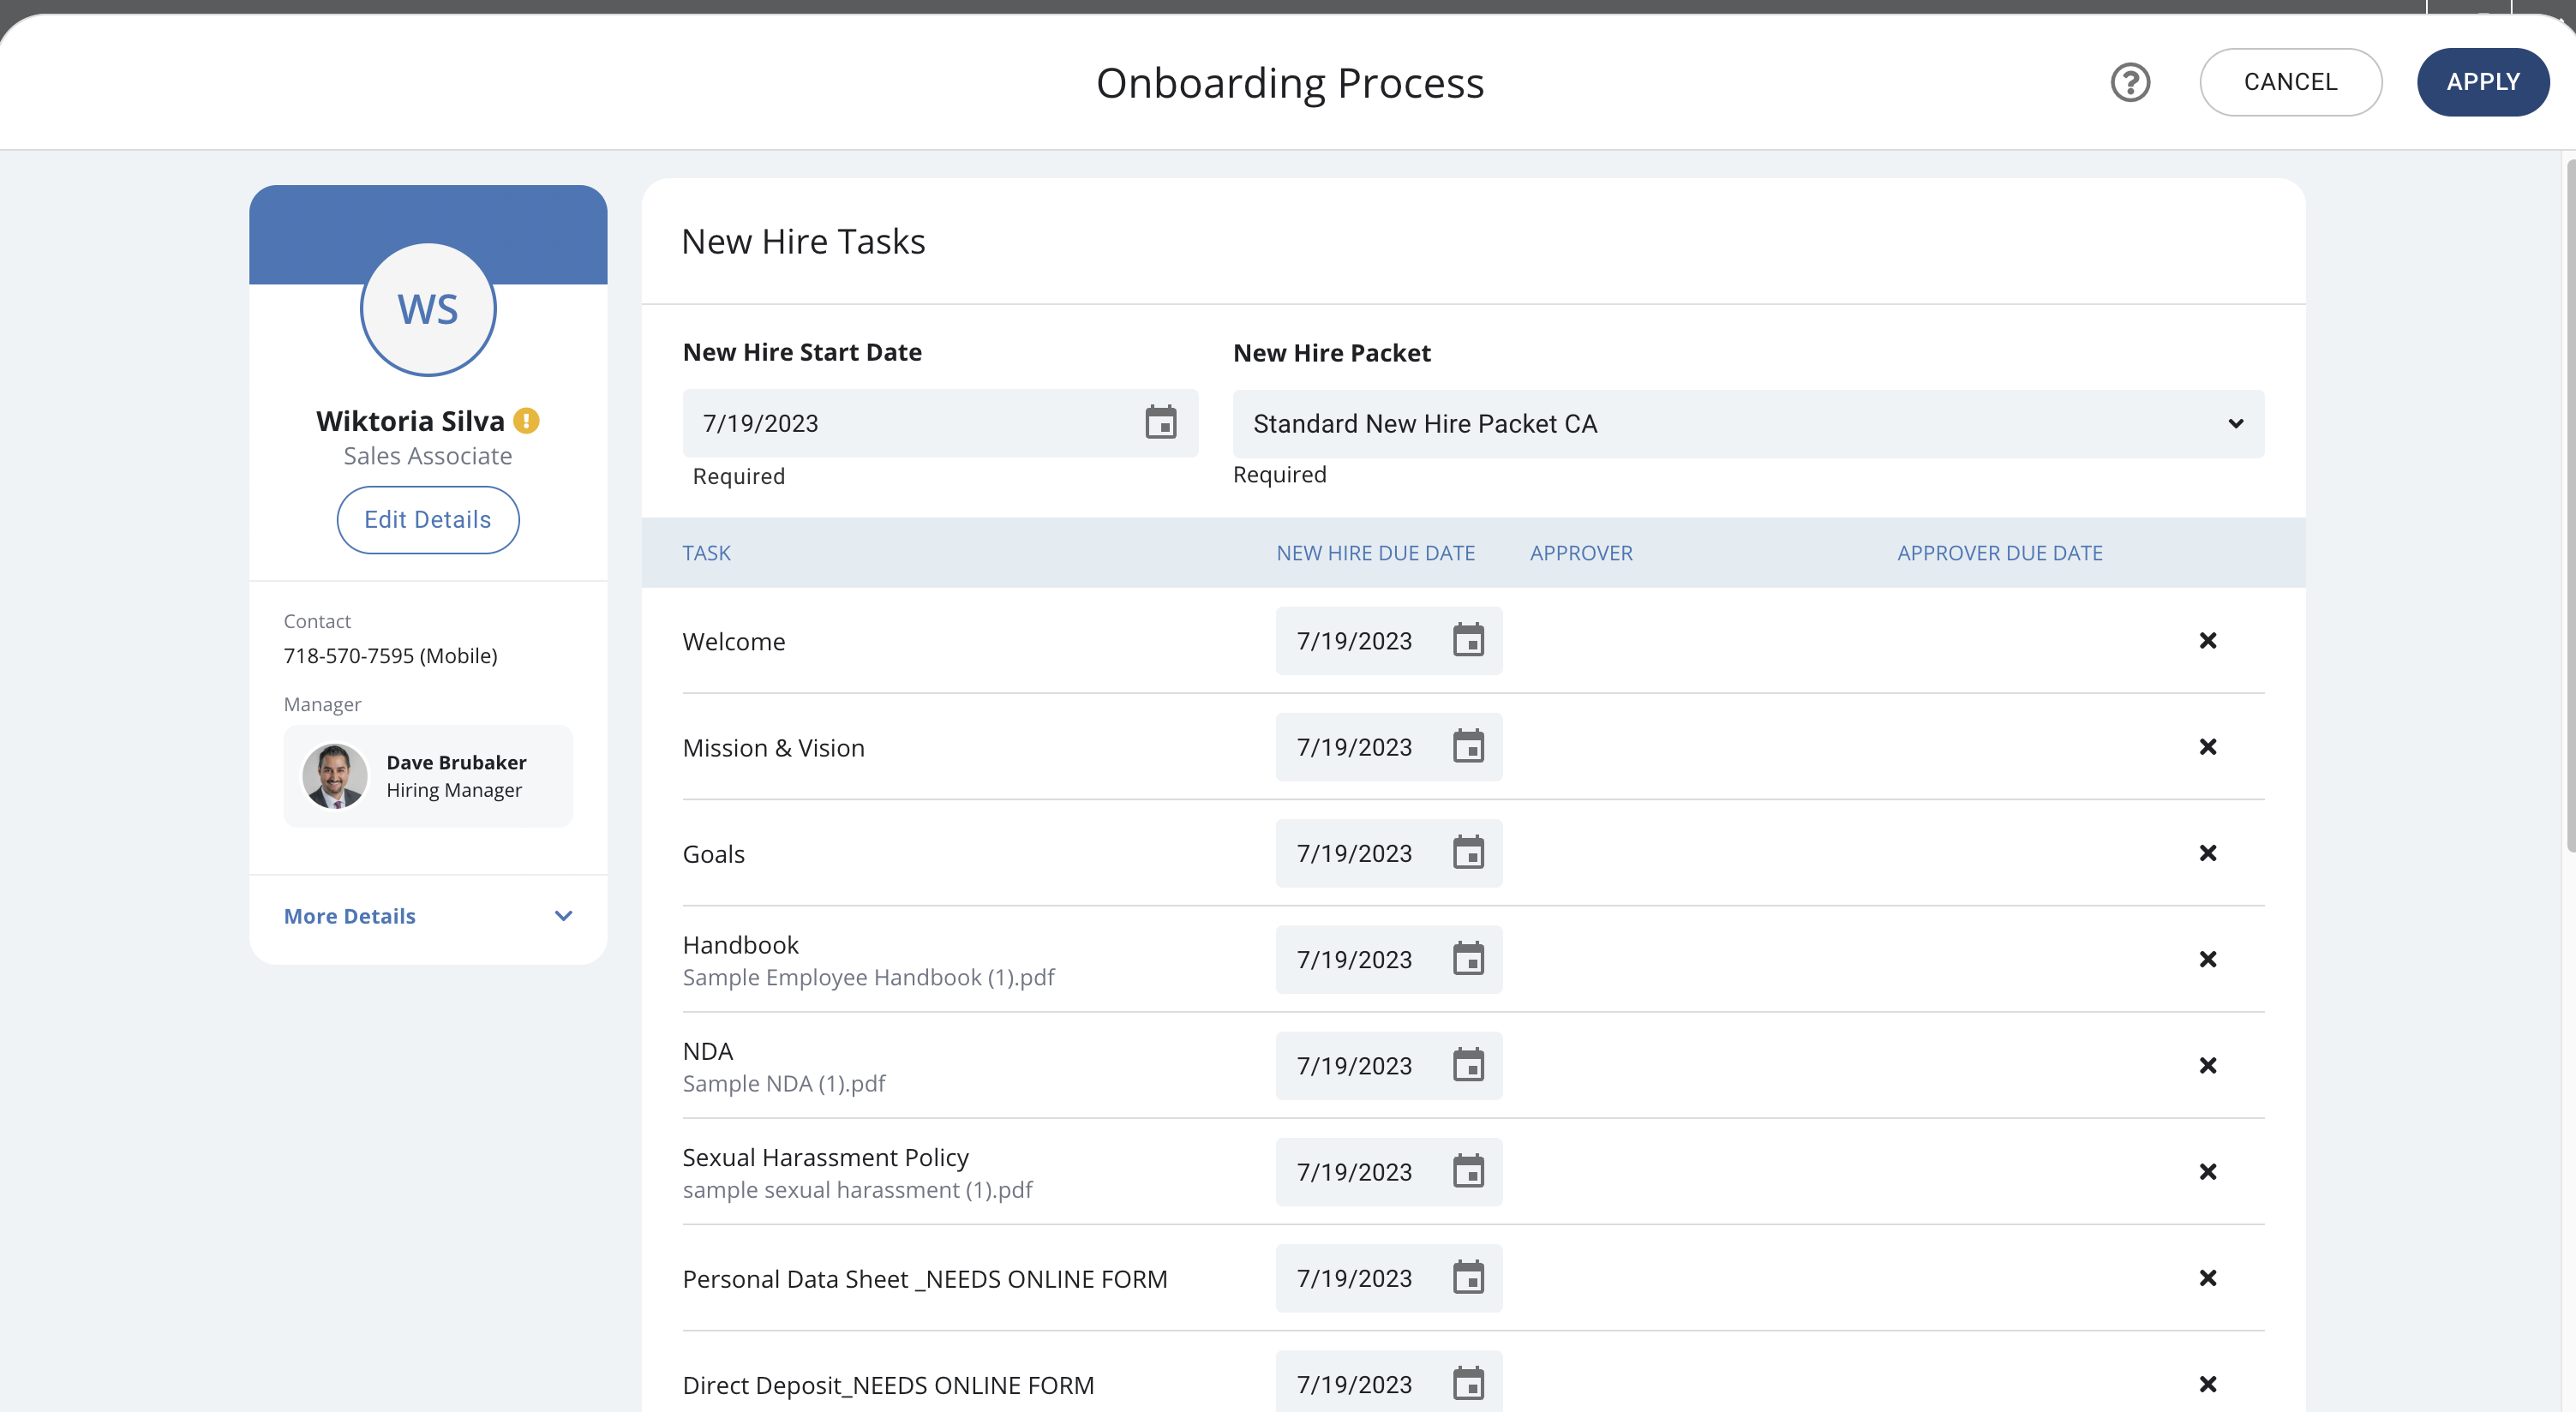Click the NEW HIRE DUE DATE column header
Screen dimensions: 2576x1412
(1375, 553)
